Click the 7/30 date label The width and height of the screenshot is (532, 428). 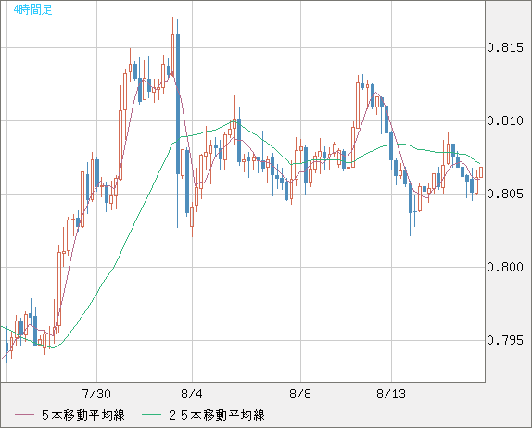[x=96, y=394]
